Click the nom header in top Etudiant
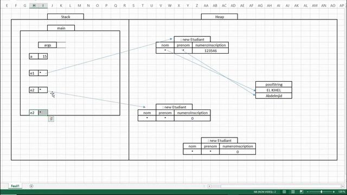Screen dimensions: 347x195 (165, 45)
